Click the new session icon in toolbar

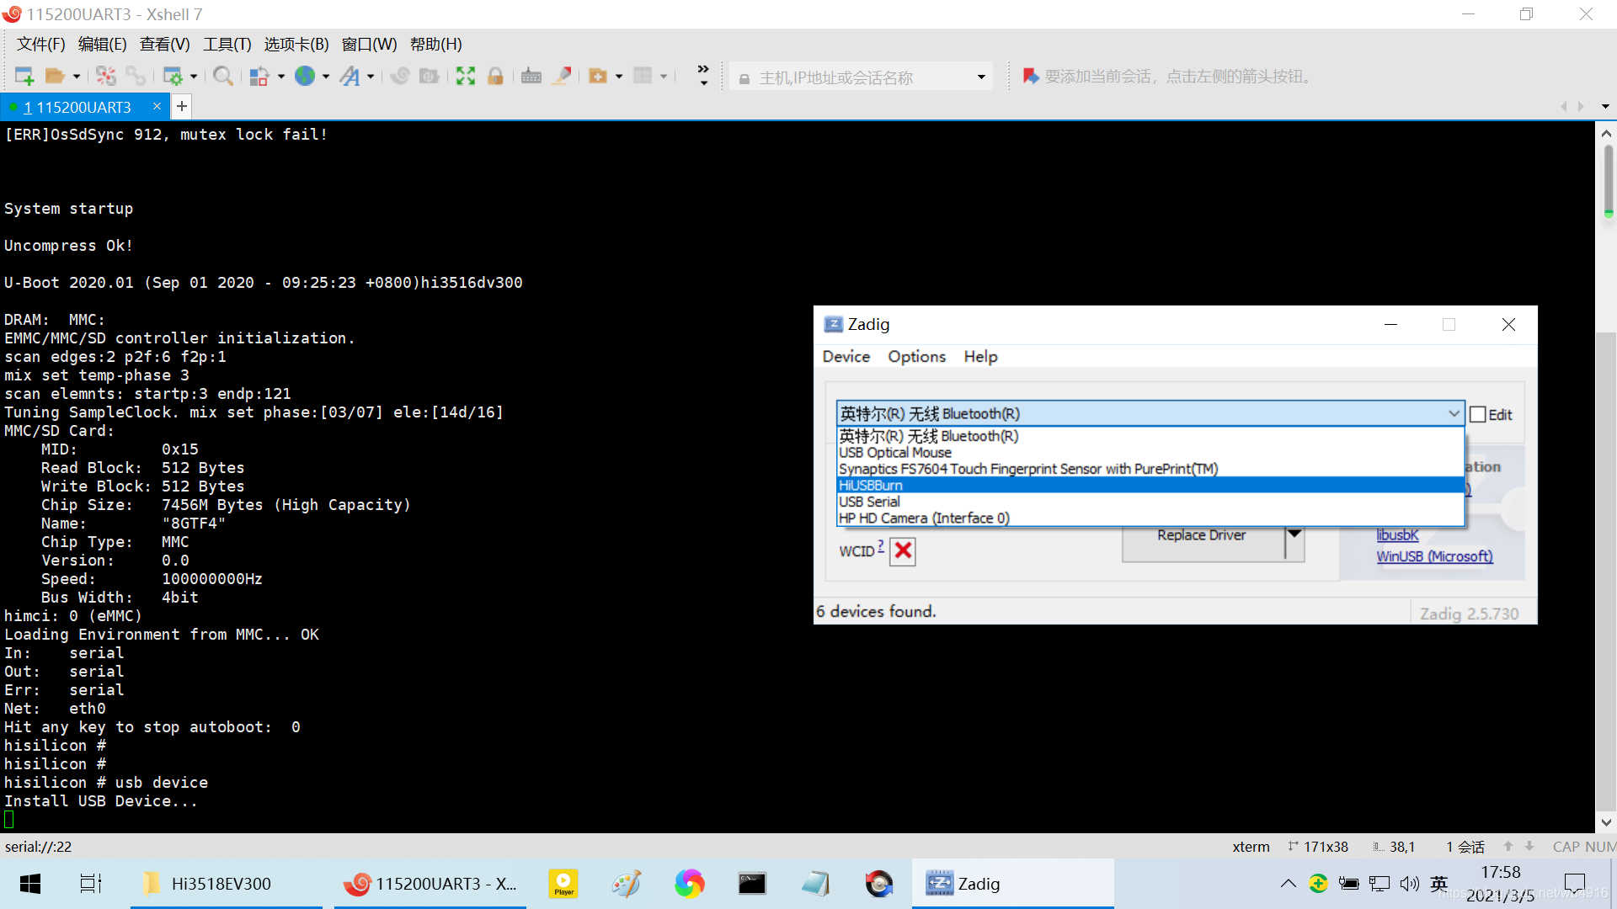(24, 77)
